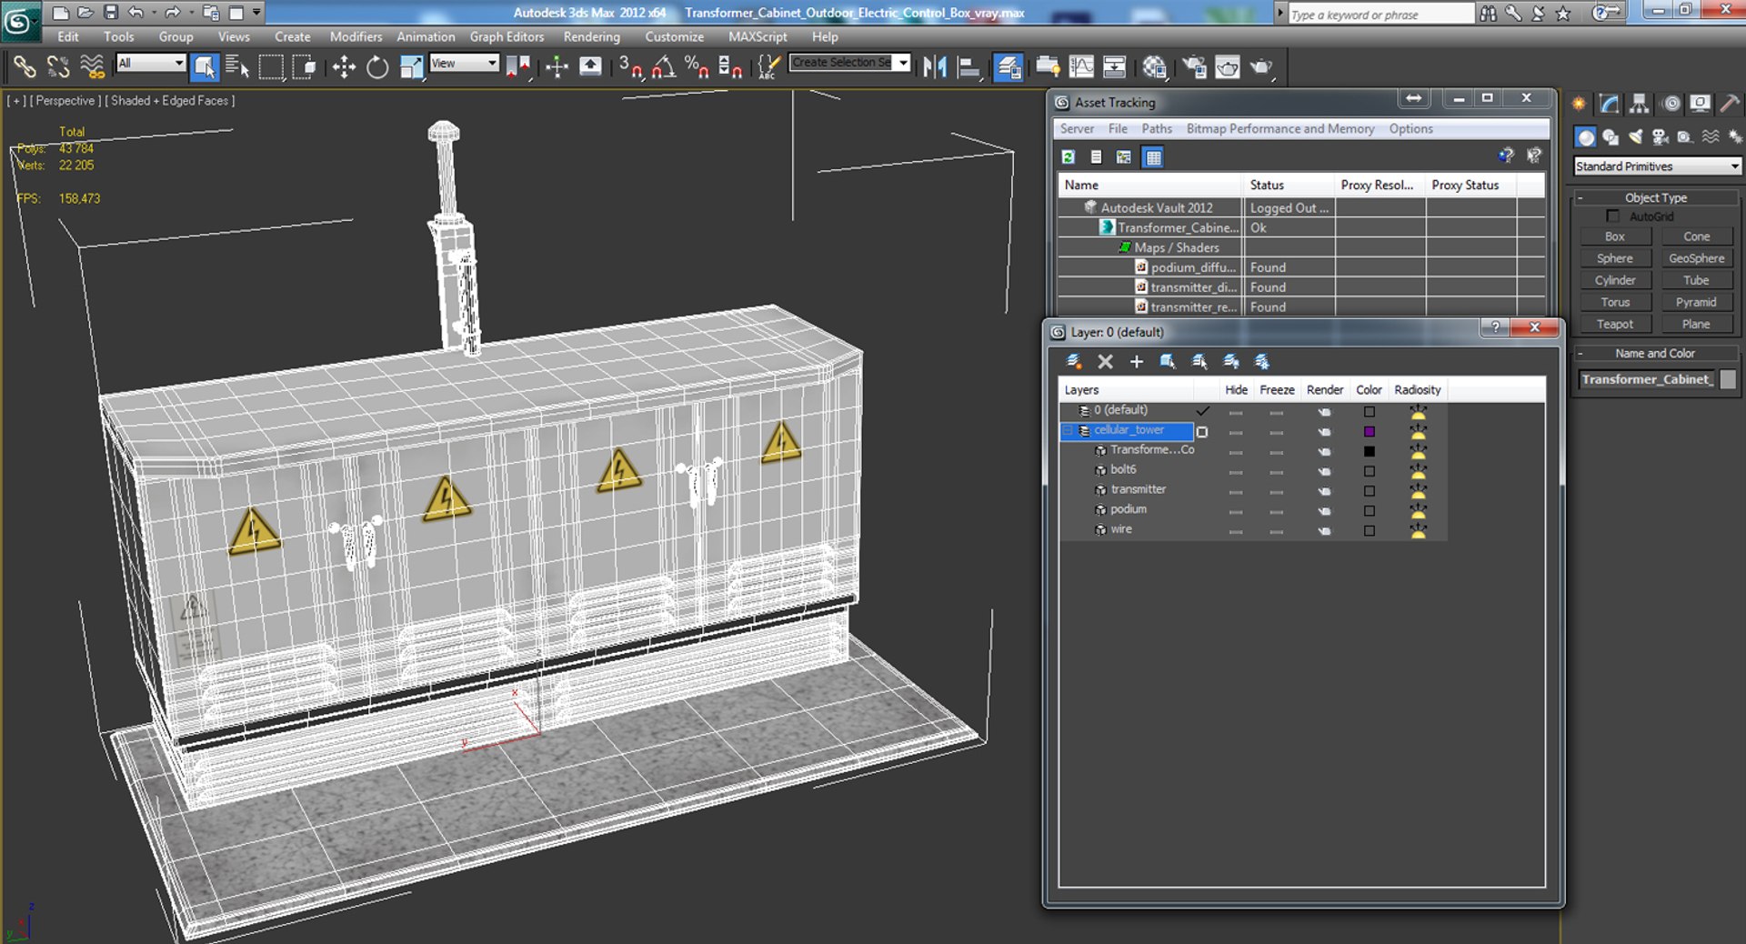Refresh the Asset Tracking list

click(x=1069, y=157)
